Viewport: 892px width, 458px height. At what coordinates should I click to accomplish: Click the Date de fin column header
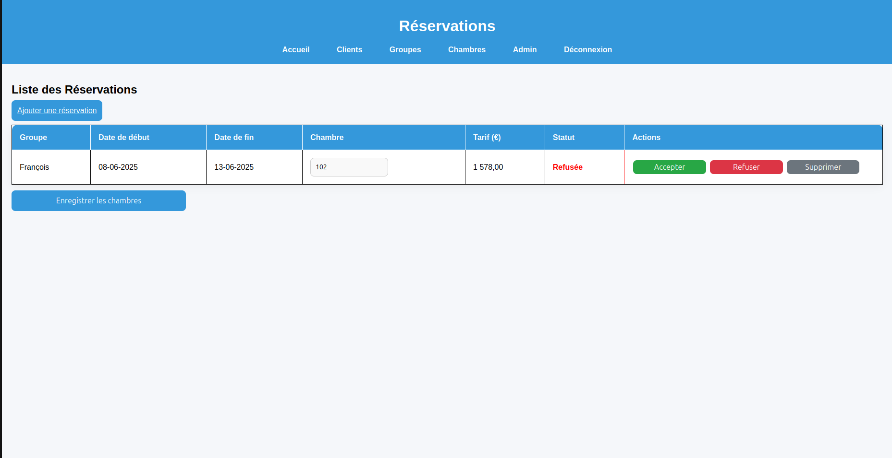click(x=234, y=137)
